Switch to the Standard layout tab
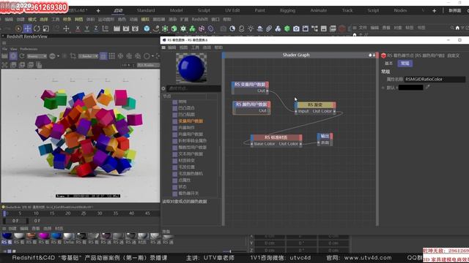The height and width of the screenshot is (263, 469). point(146,10)
